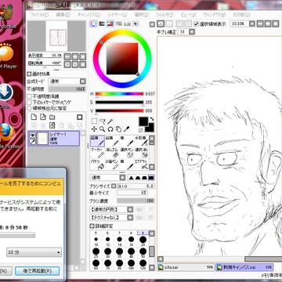Click the quick bar undo button

(161, 24)
